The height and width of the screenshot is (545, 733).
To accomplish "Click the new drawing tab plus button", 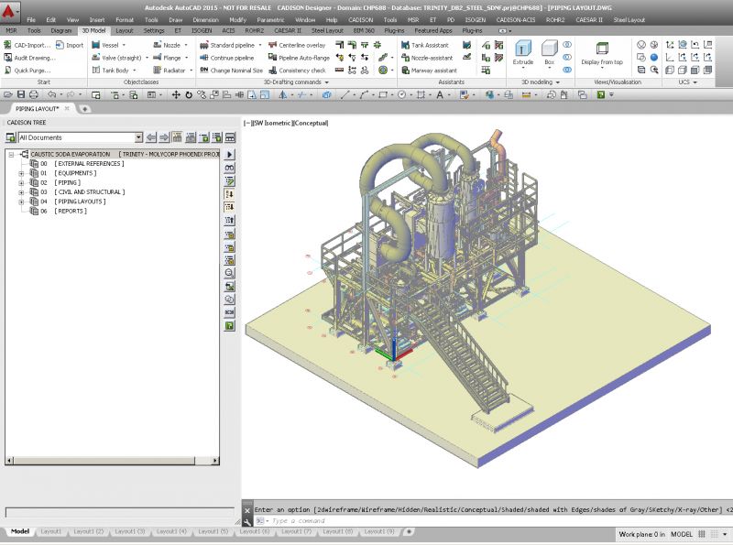I will coord(85,109).
